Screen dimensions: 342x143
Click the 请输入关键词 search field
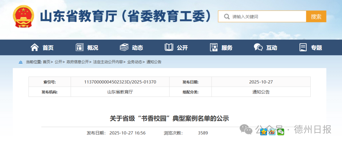point(266,16)
